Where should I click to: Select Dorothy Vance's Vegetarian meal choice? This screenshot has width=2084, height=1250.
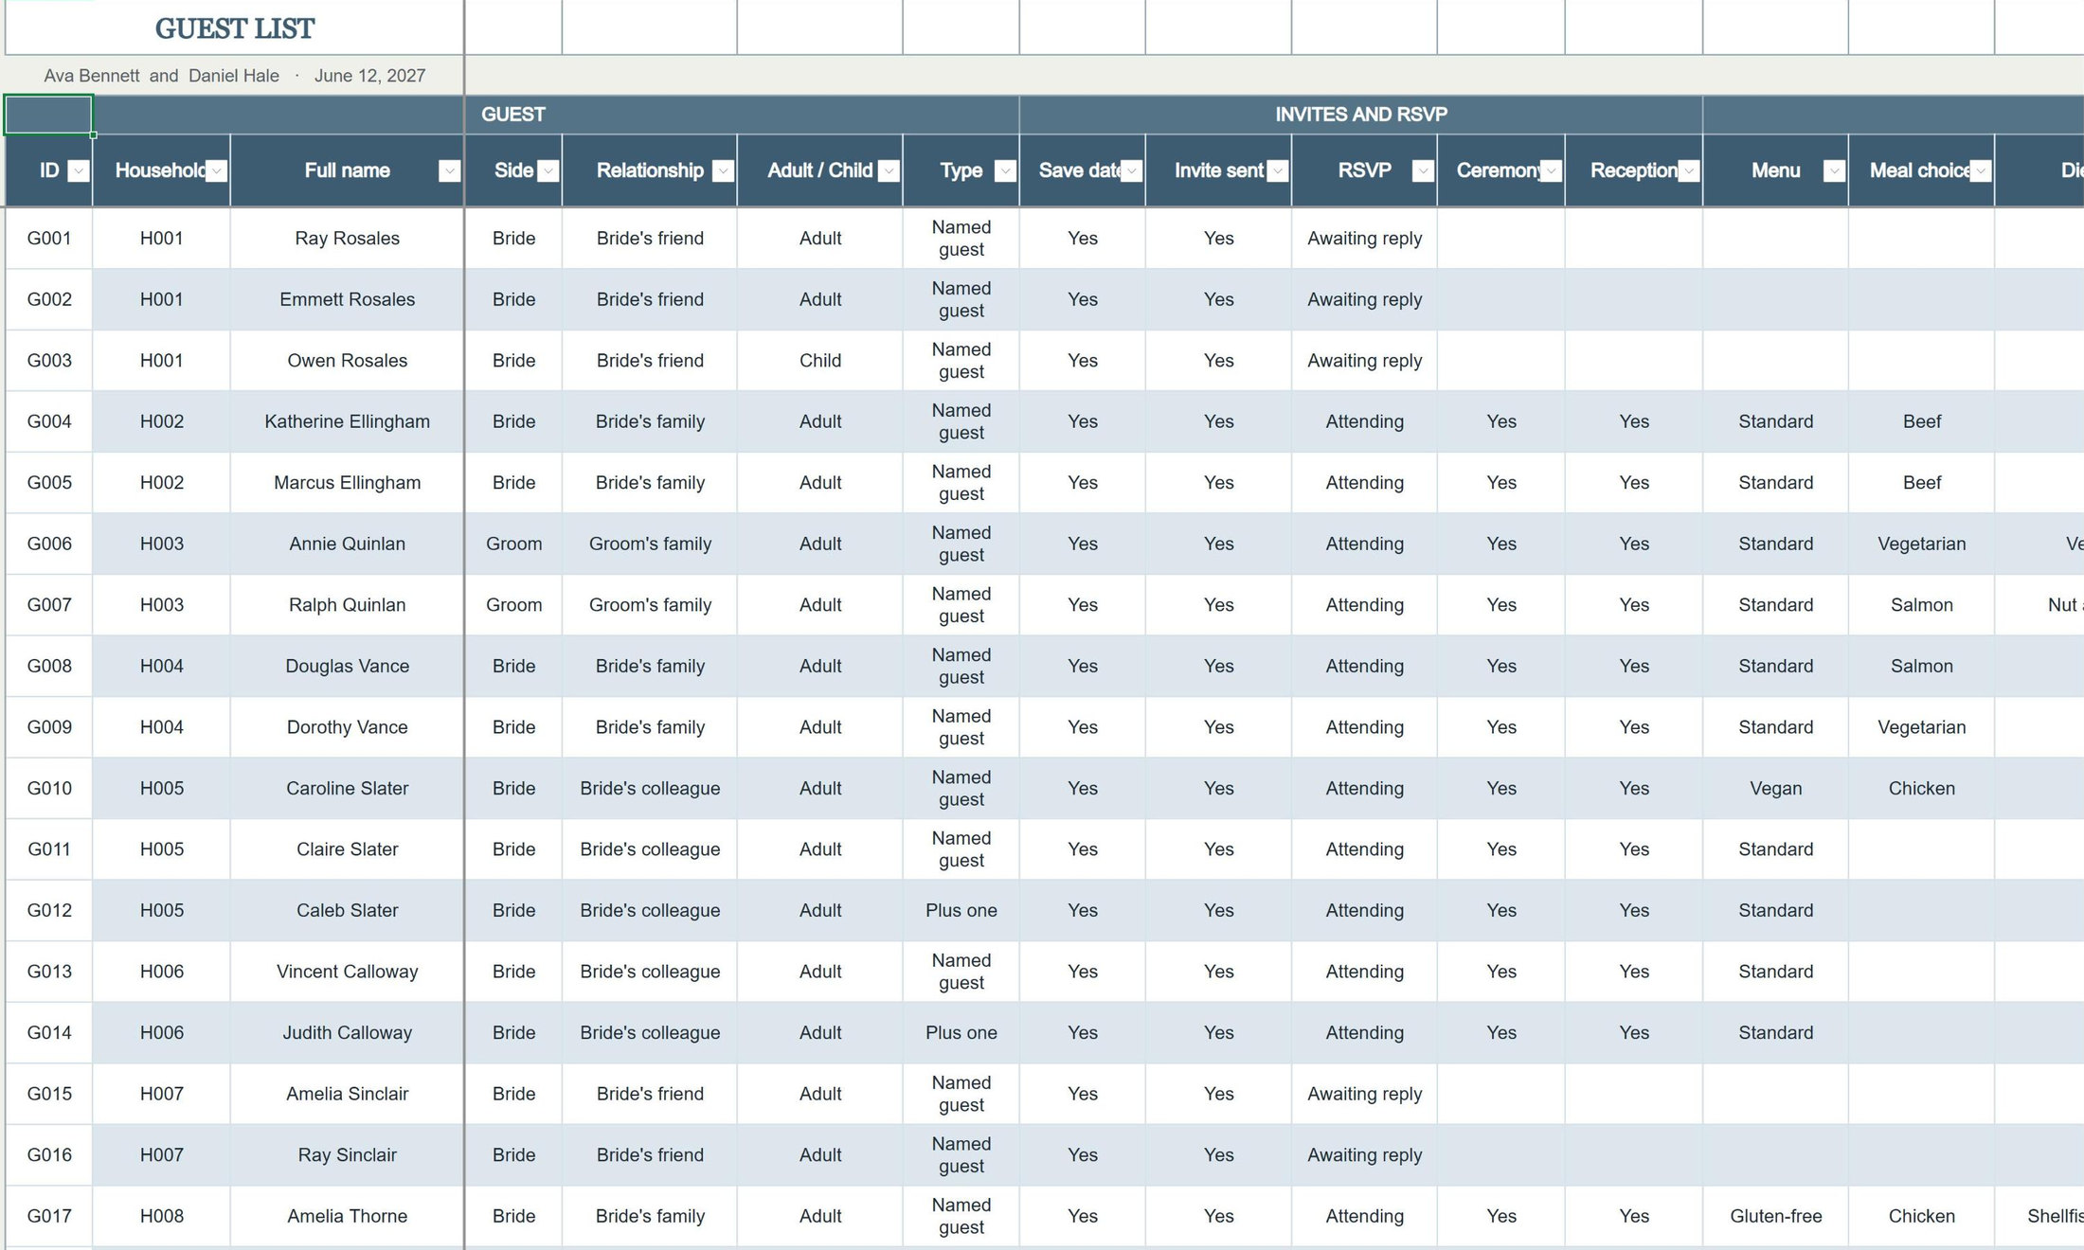coord(1922,727)
